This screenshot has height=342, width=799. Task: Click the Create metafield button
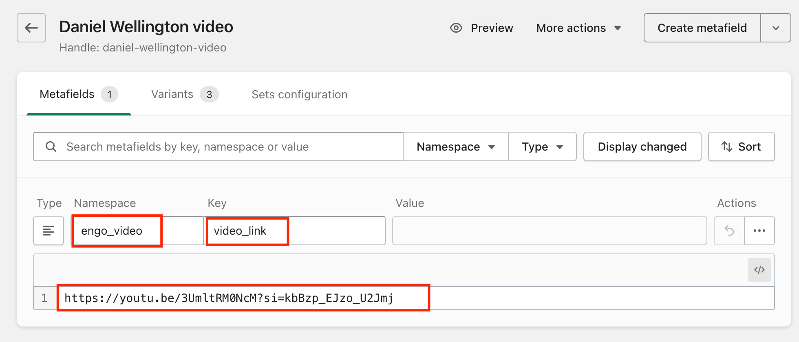point(702,28)
